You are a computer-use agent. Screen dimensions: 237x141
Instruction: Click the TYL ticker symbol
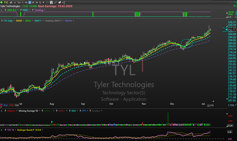[6, 3]
